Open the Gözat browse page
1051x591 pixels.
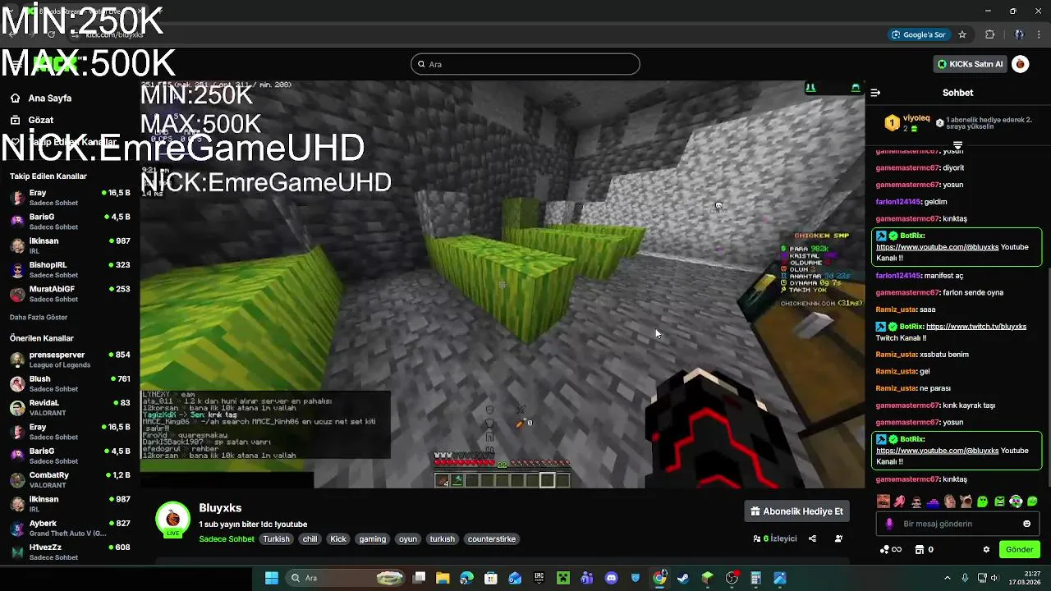pyautogui.click(x=41, y=120)
